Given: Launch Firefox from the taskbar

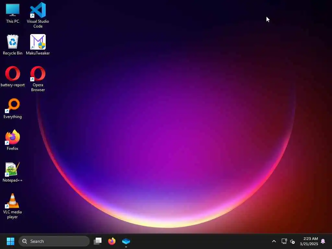Looking at the screenshot, I should tap(112, 241).
